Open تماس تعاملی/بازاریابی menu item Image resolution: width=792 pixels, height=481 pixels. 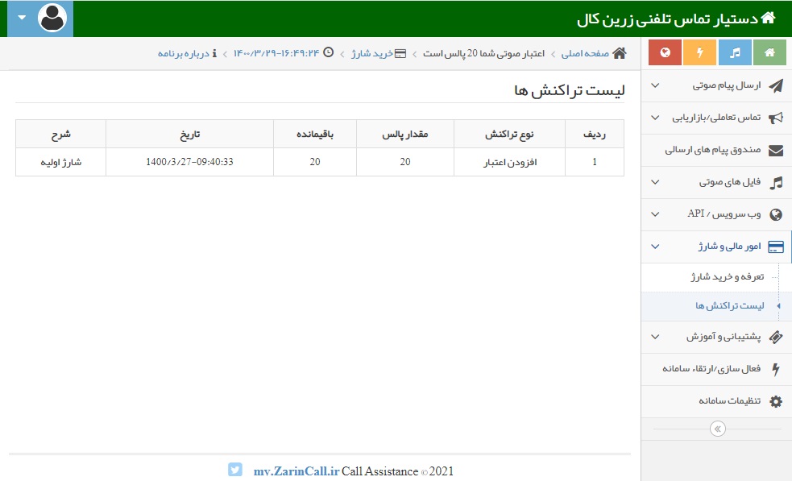pos(716,118)
